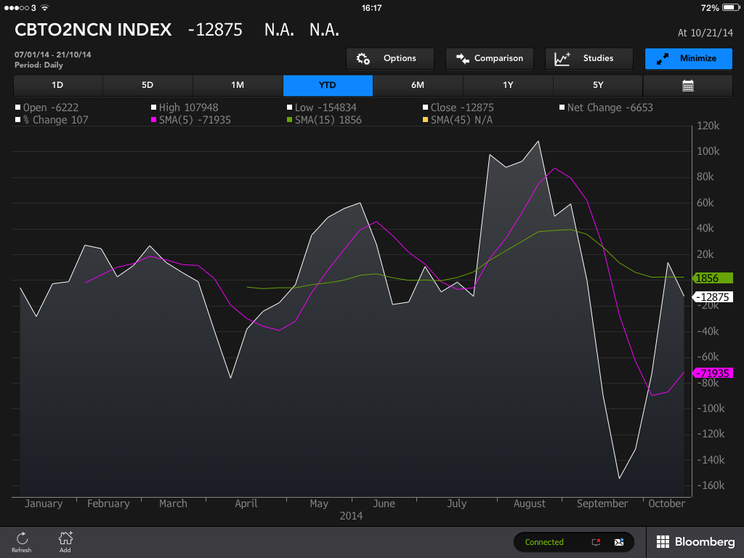Open chart Options with gear icon
This screenshot has width=744, height=558.
[x=390, y=59]
